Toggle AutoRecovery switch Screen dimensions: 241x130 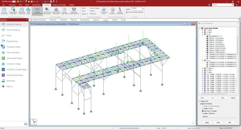click(x=14, y=2)
